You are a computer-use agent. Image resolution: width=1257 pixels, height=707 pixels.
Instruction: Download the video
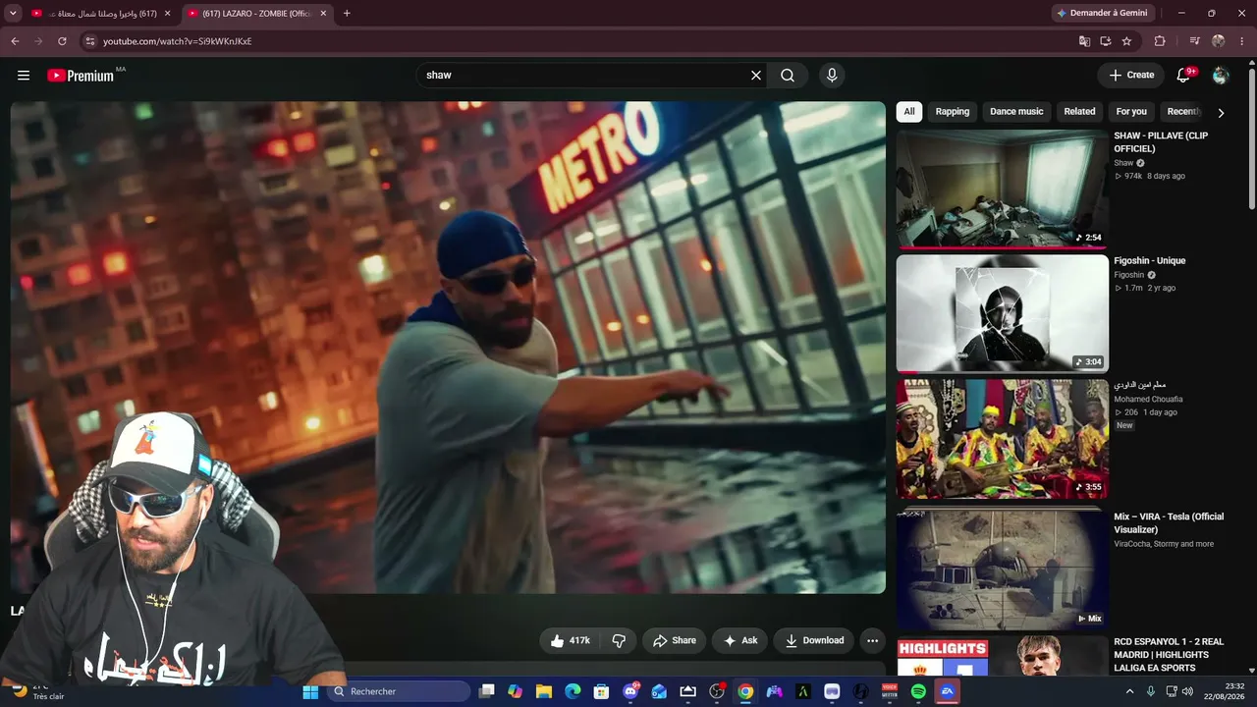[814, 640]
